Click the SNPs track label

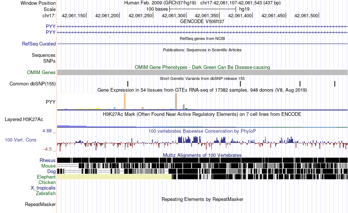tap(49, 61)
